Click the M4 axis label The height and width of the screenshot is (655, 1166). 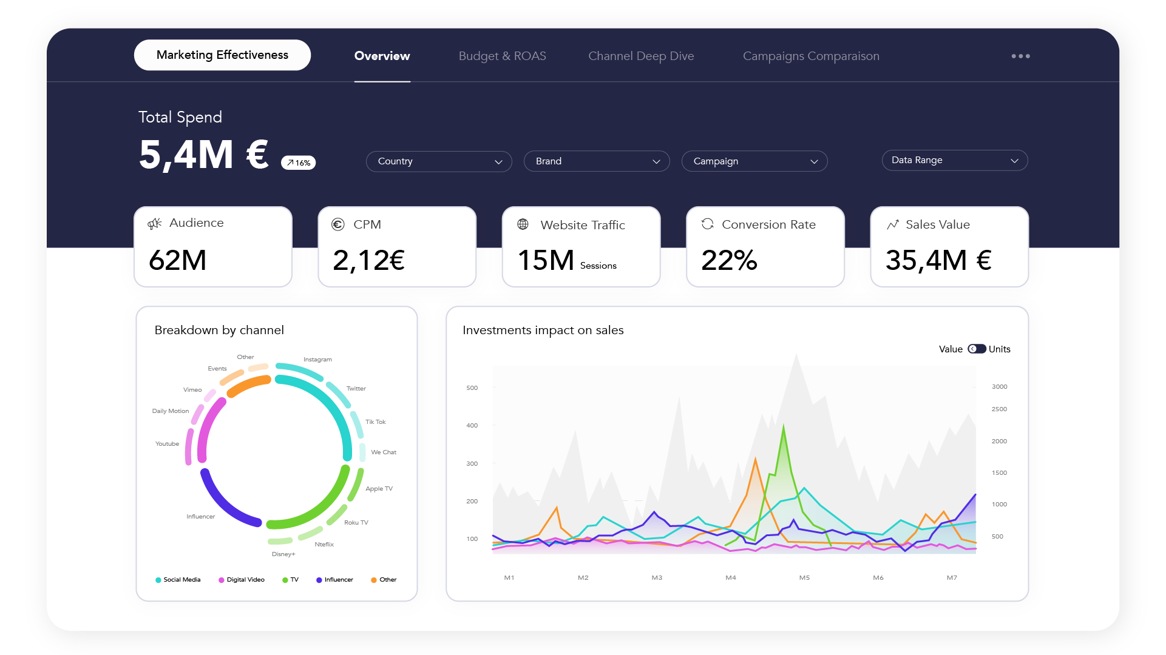tap(731, 578)
